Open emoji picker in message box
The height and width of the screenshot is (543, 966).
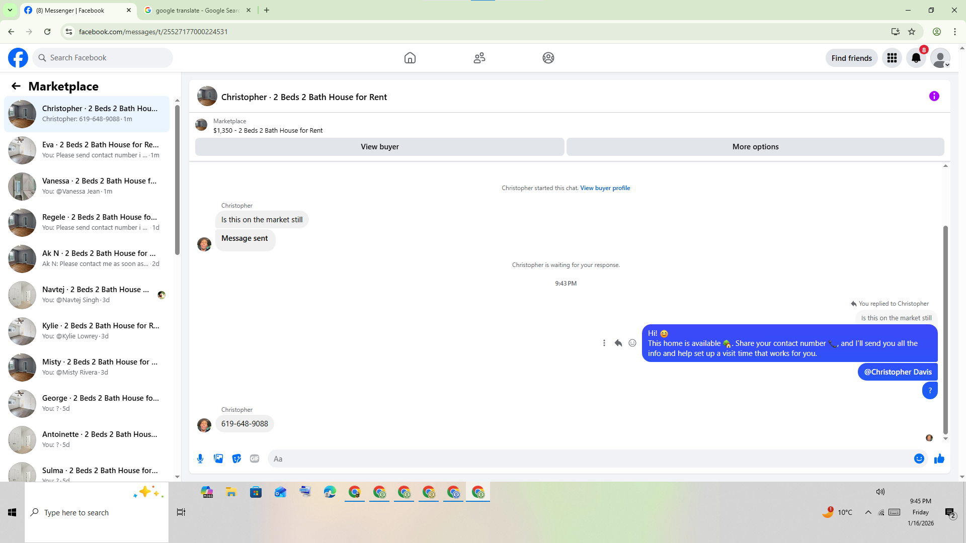919,459
